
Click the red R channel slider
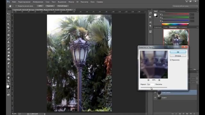pyautogui.click(x=176, y=14)
